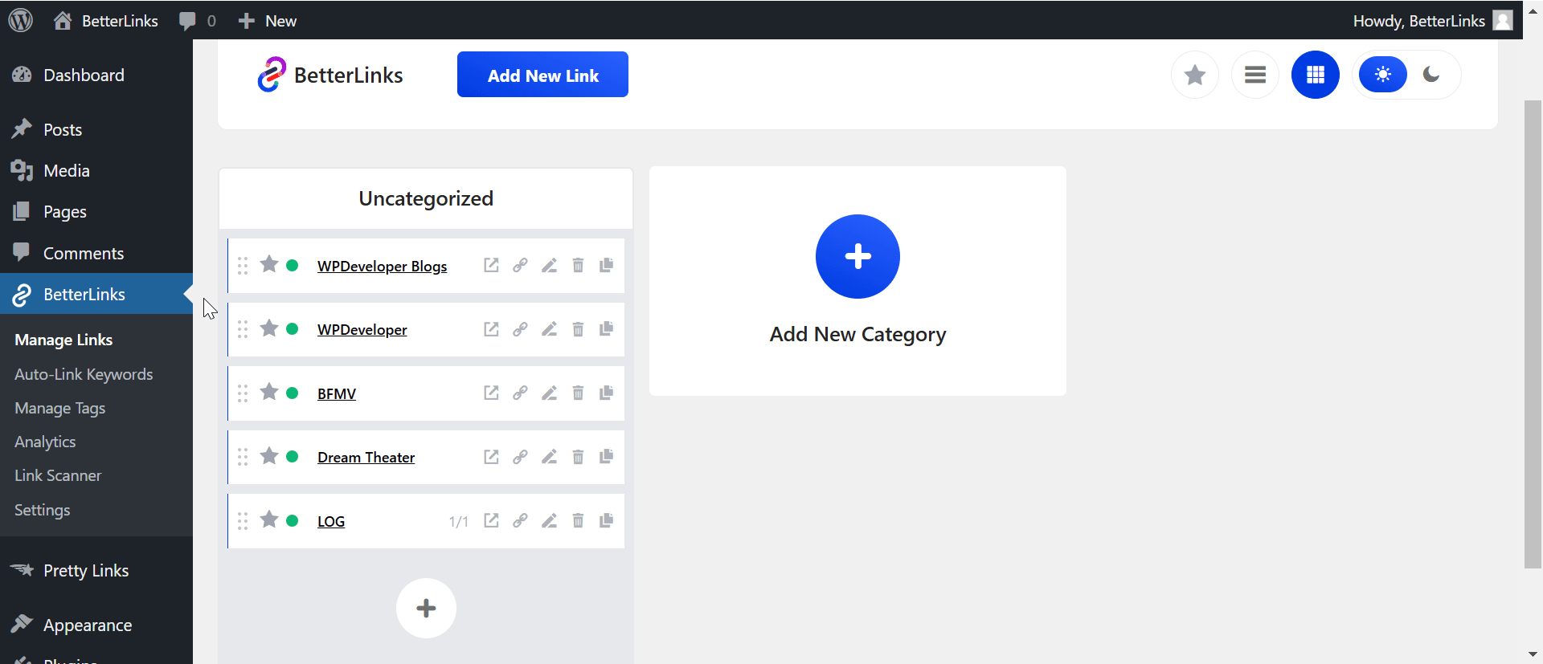Open WPDeveloper Blogs in a new tab
The width and height of the screenshot is (1543, 664).
click(491, 265)
